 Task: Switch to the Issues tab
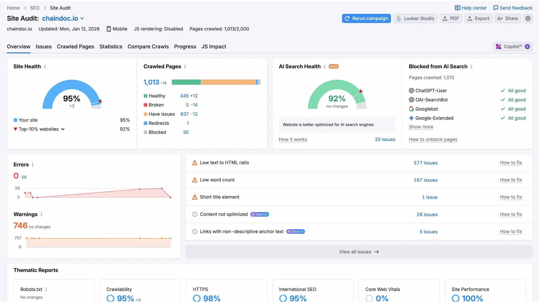[44, 47]
